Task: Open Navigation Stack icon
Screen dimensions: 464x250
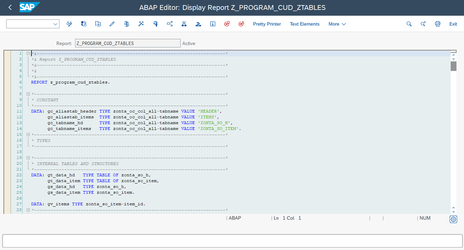Action: (x=198, y=24)
